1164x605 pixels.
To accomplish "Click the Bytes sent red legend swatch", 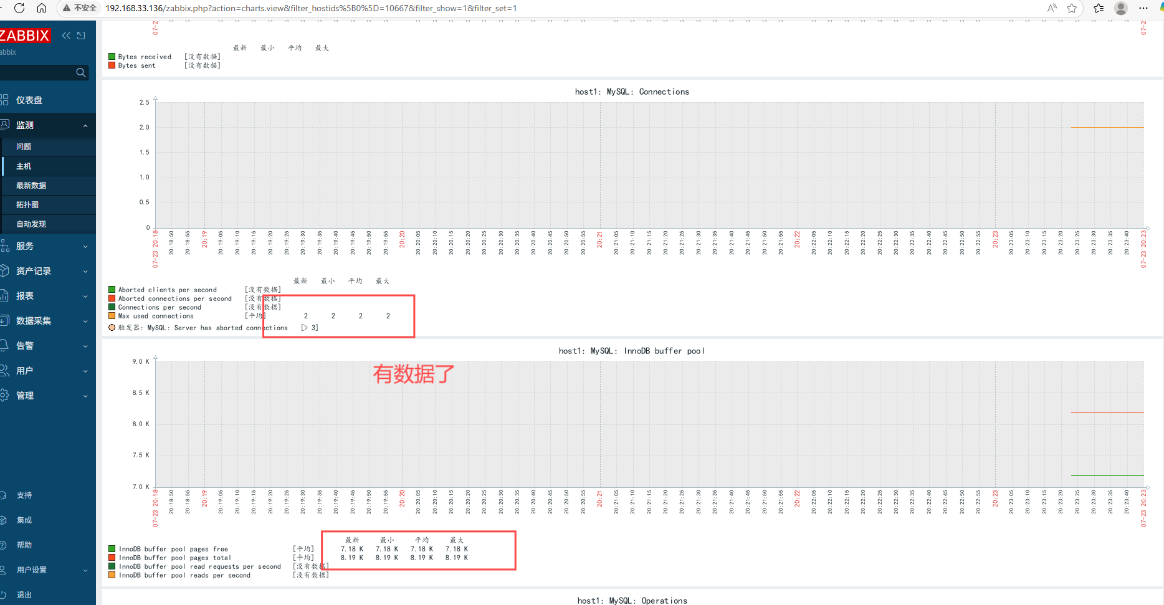I will point(112,65).
